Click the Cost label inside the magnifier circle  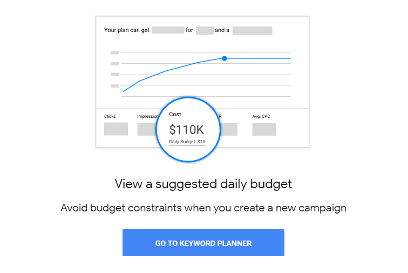pos(175,114)
